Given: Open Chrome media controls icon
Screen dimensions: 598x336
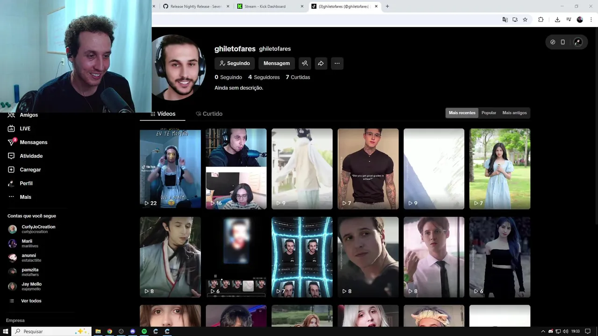Looking at the screenshot, I should (569, 20).
